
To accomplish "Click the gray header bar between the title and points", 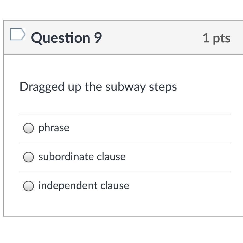I will tap(153, 38).
